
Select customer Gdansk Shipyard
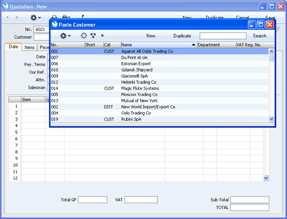(x=160, y=70)
